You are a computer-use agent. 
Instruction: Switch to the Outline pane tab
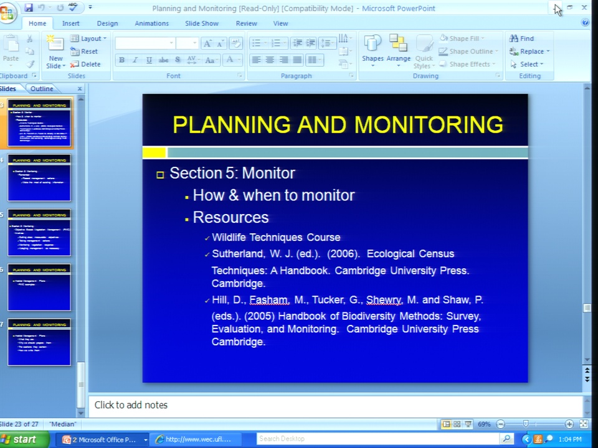click(42, 89)
